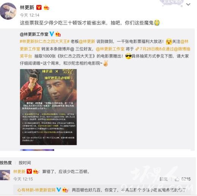Viewport: 197px width, 196px height.
Task: Click the membership badge next to the red V
Action: (x=46, y=8)
